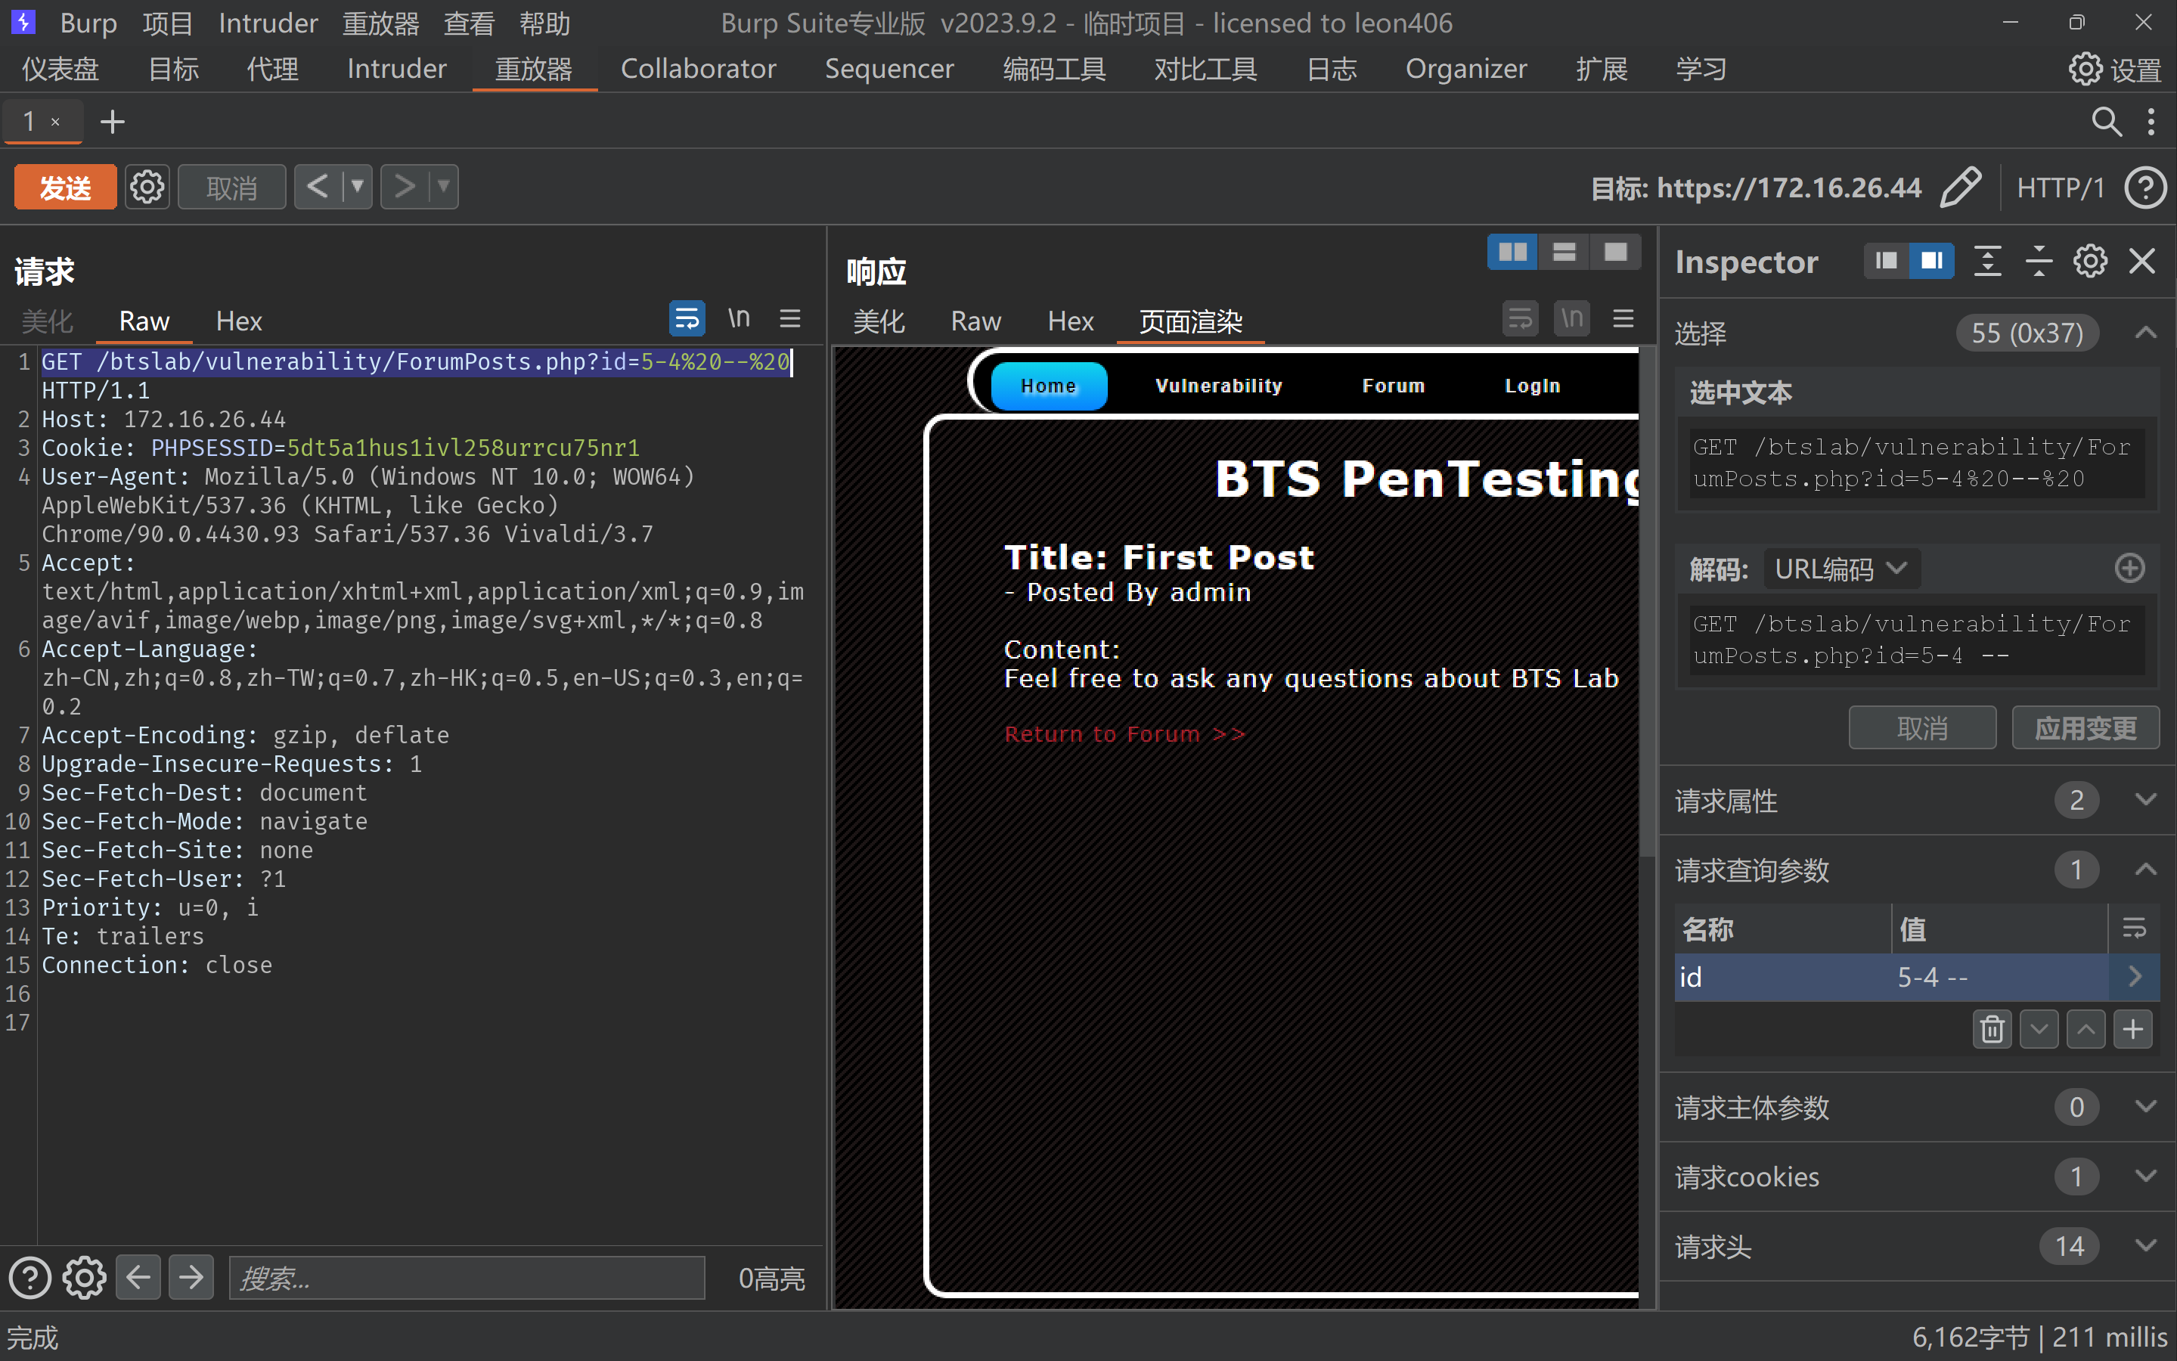2177x1361 pixels.
Task: Open a new Repeater tab with plus
Action: [x=113, y=122]
